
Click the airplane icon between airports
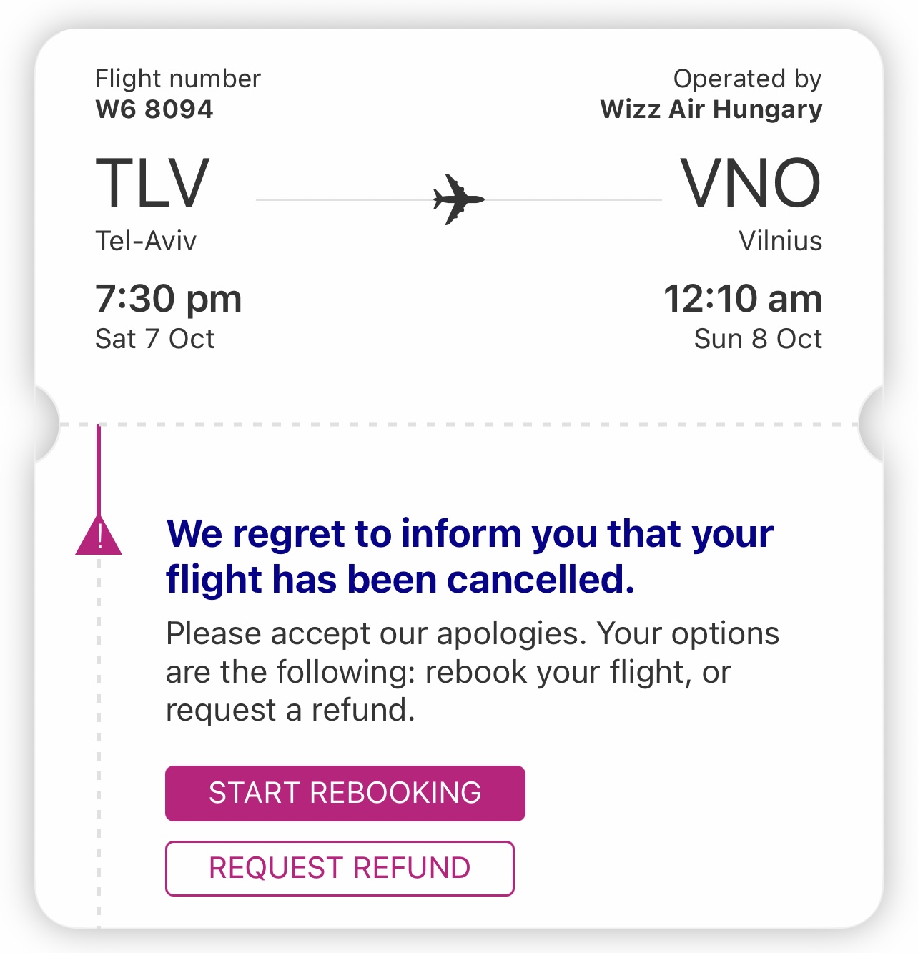pyautogui.click(x=459, y=199)
